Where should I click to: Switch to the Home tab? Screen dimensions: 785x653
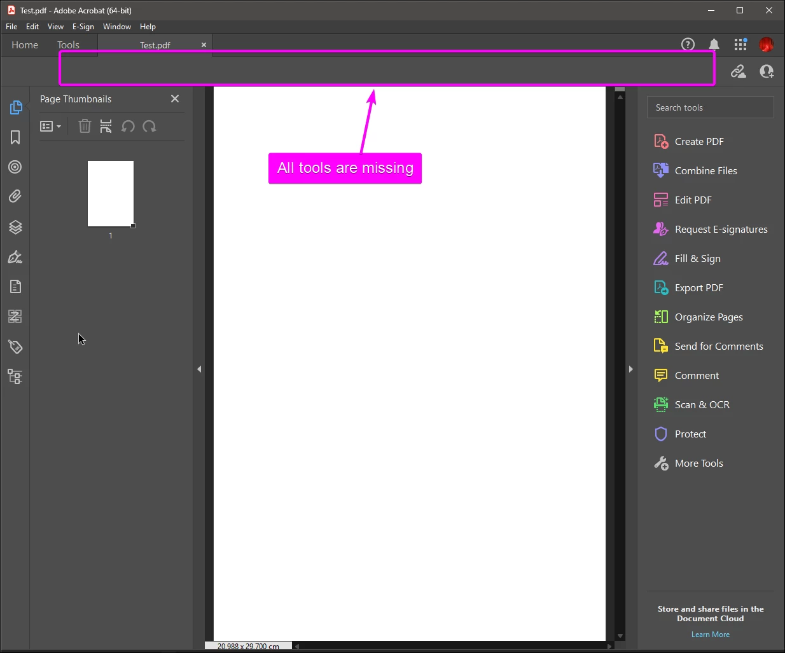point(25,45)
